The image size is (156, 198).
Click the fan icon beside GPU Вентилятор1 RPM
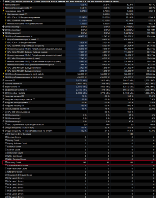pyautogui.click(x=3, y=27)
